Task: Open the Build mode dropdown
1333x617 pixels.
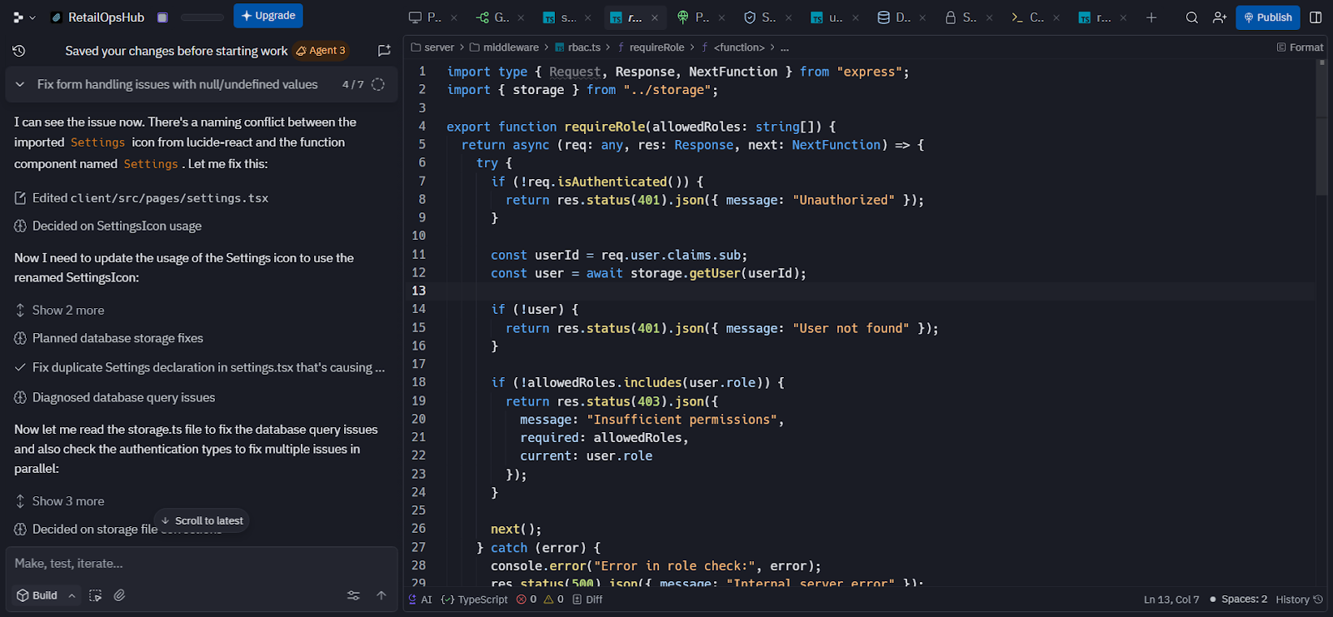Action: pyautogui.click(x=47, y=595)
